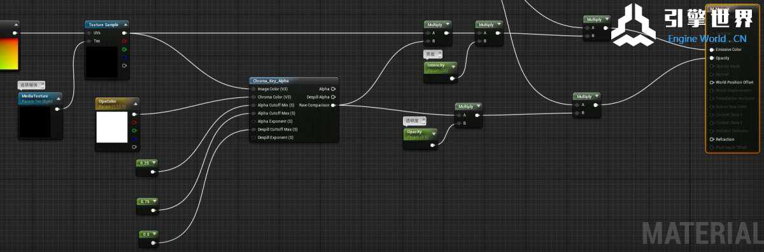Click the OpaColor white color preview

113,127
